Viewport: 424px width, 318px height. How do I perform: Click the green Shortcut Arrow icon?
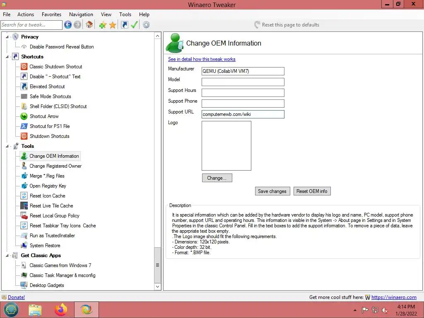click(x=24, y=116)
